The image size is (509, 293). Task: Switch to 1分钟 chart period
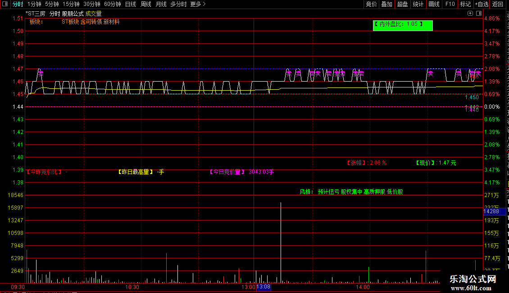pyautogui.click(x=34, y=4)
